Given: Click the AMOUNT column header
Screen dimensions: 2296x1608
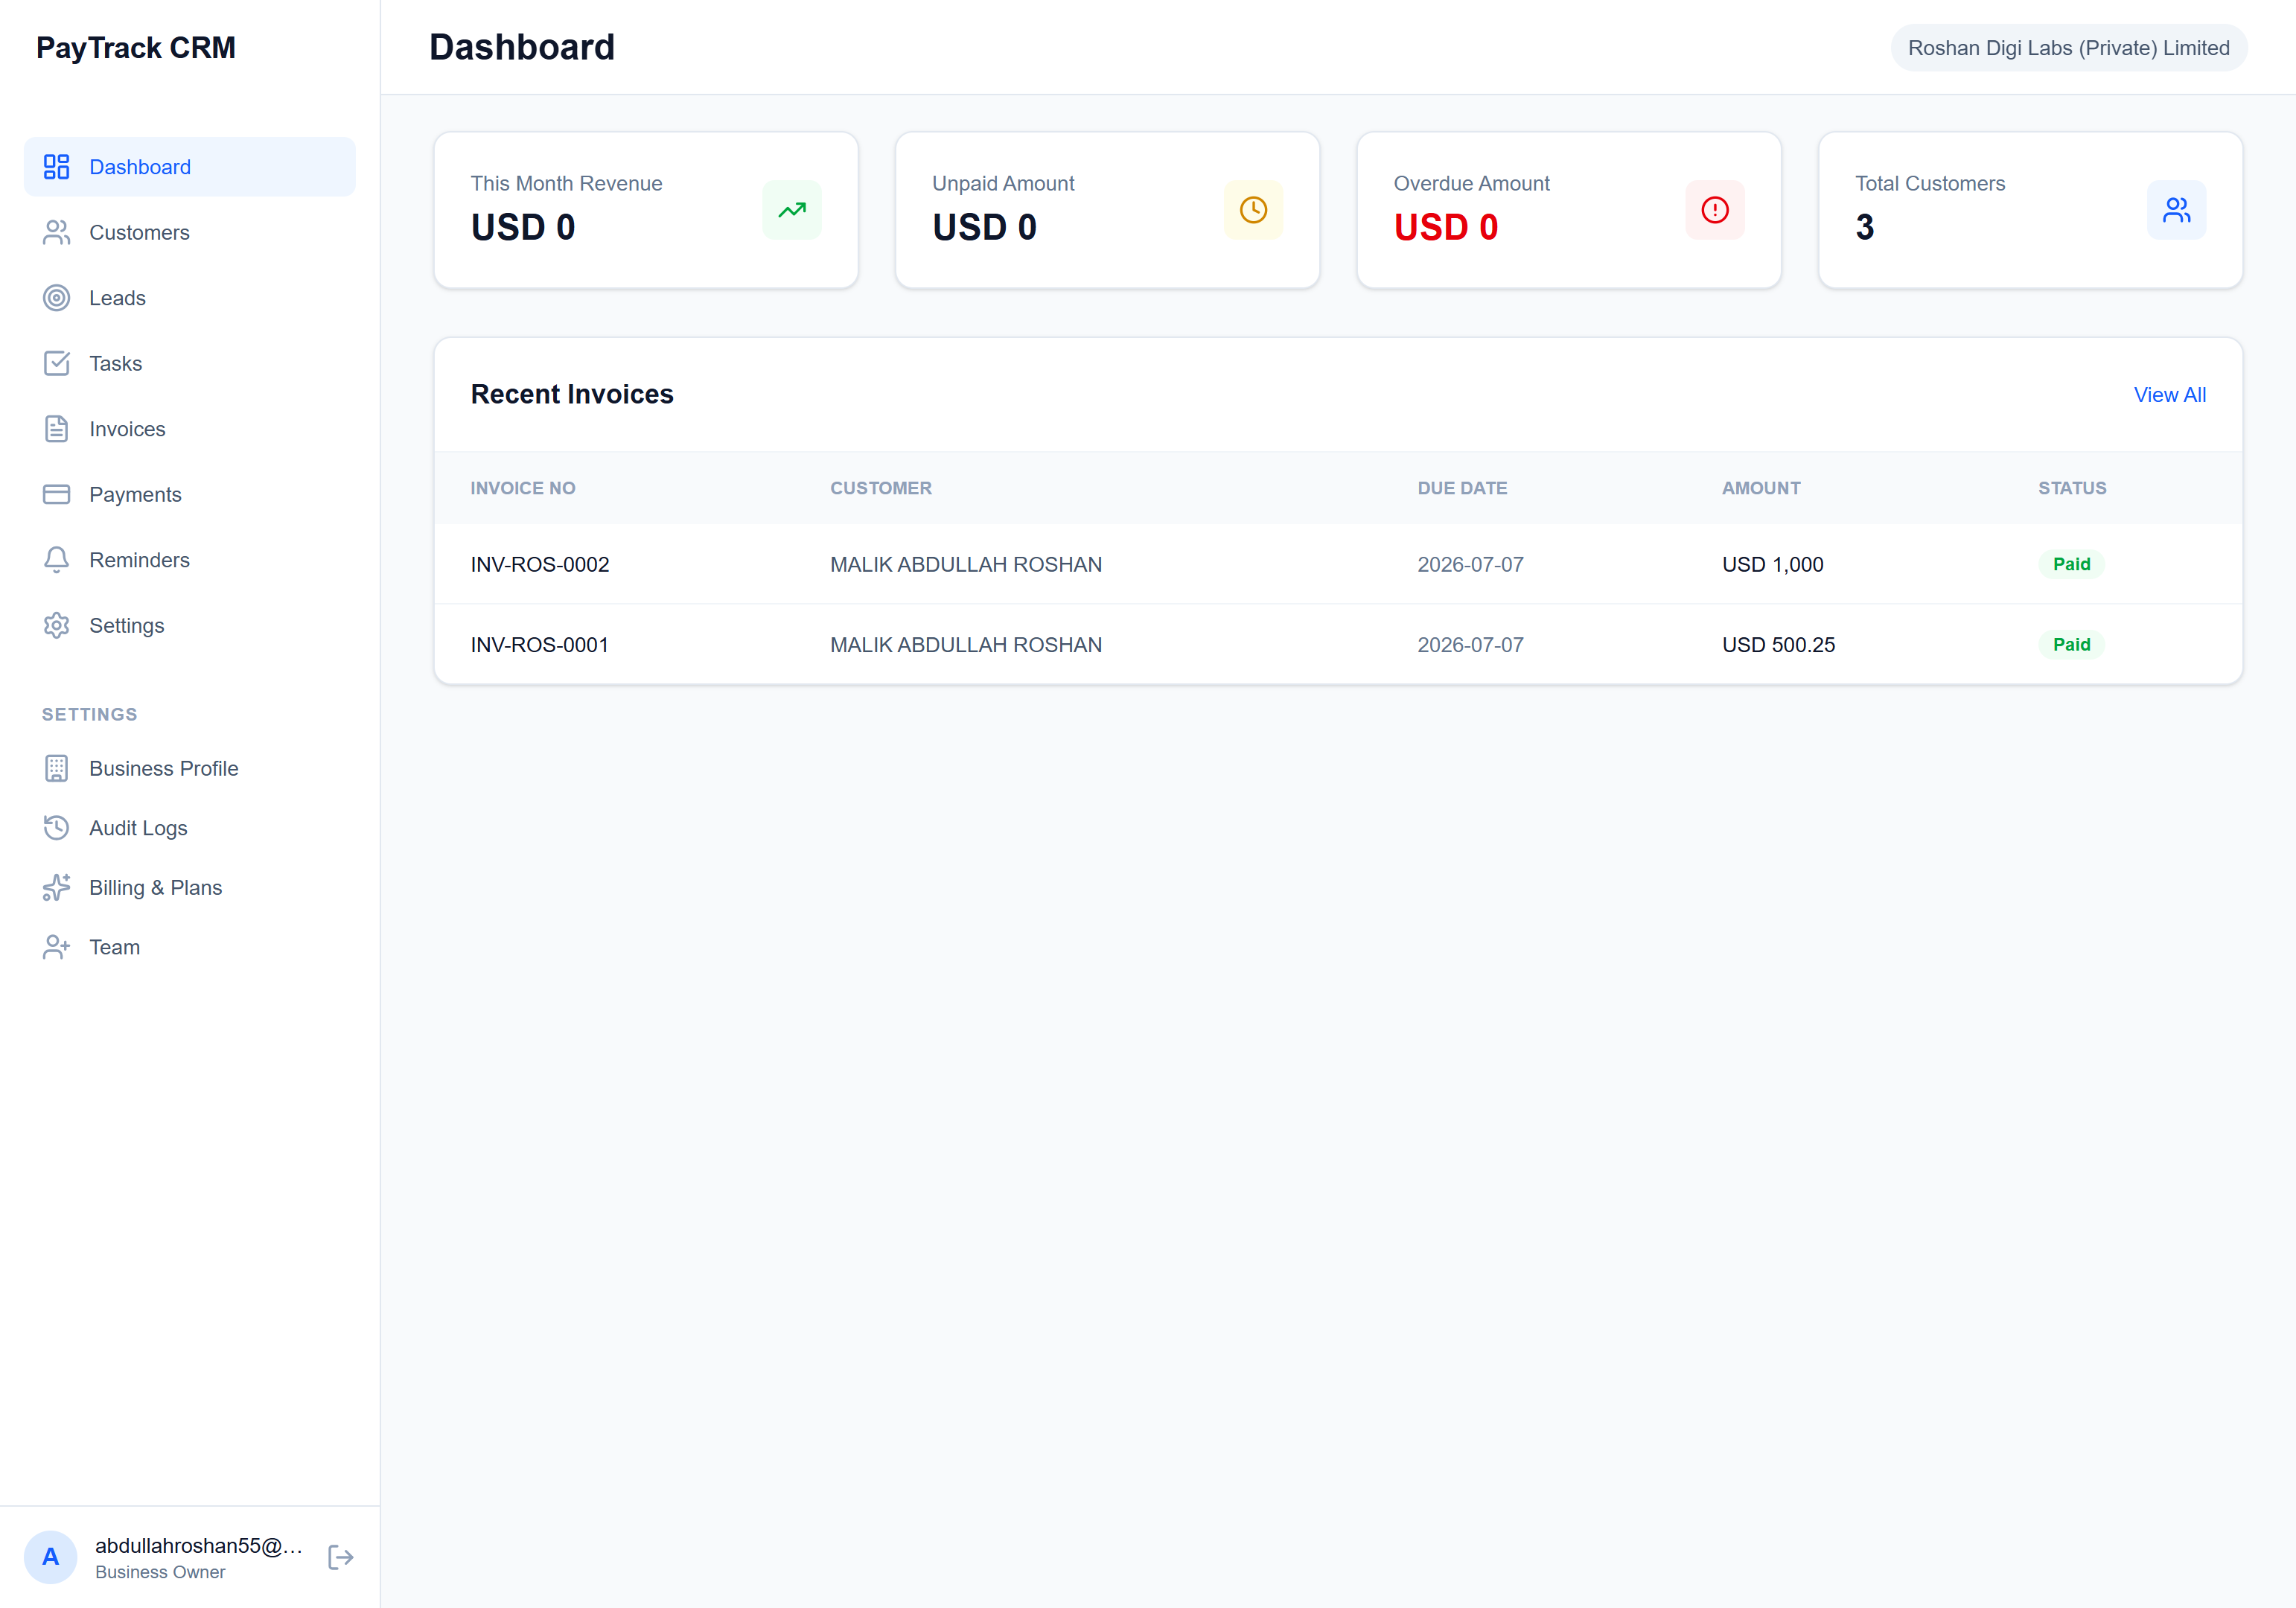Looking at the screenshot, I should click(1761, 488).
